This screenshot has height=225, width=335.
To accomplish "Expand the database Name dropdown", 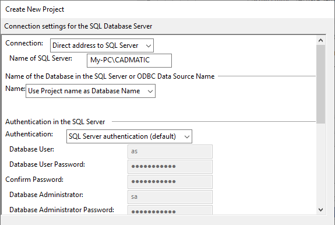I will click(x=90, y=91).
